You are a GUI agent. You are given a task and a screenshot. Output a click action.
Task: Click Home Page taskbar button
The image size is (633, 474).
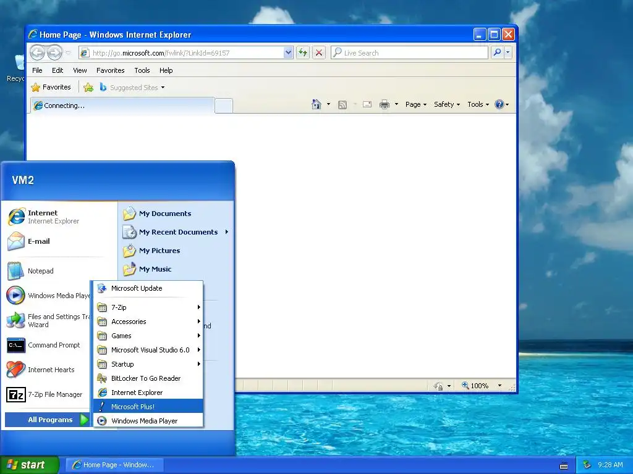114,465
